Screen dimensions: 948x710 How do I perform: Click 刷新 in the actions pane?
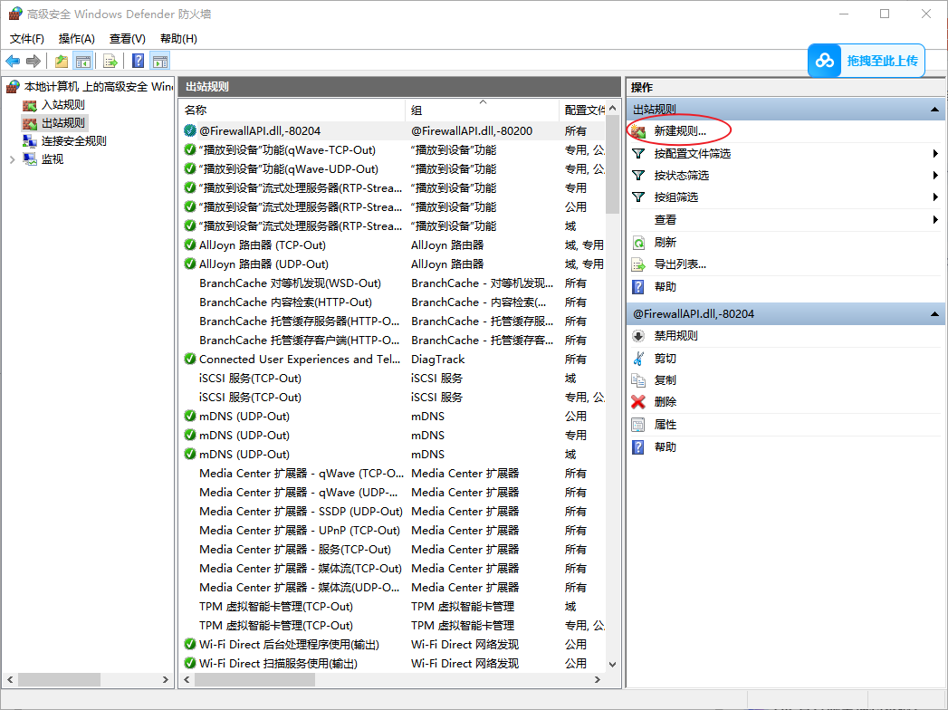point(666,243)
